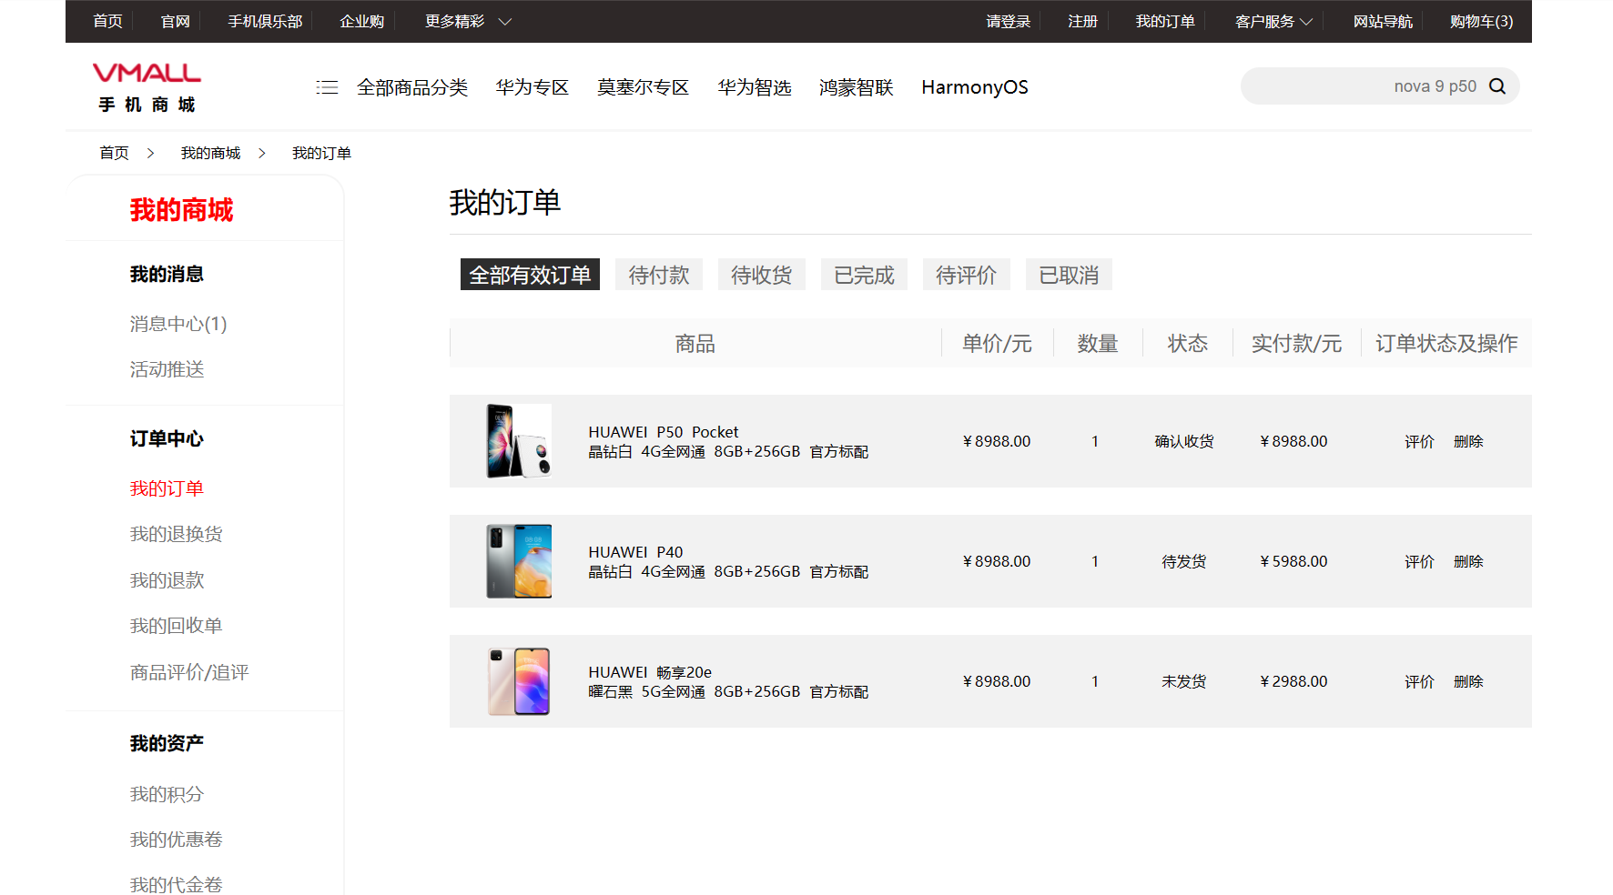The height and width of the screenshot is (895, 1613).
Task: Select the 已取消 orders tab
Action: (x=1069, y=275)
